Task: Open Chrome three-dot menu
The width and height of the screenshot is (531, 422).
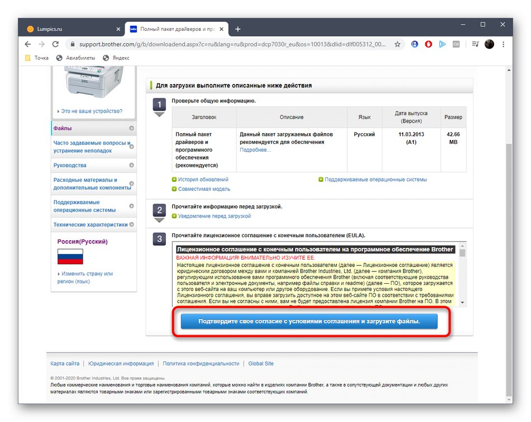Action: 503,44
